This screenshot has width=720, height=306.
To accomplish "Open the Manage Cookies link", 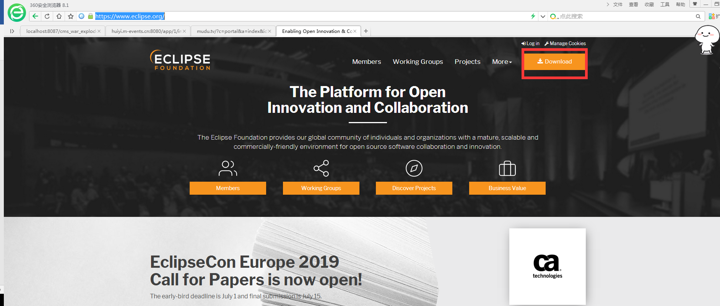I will [565, 44].
